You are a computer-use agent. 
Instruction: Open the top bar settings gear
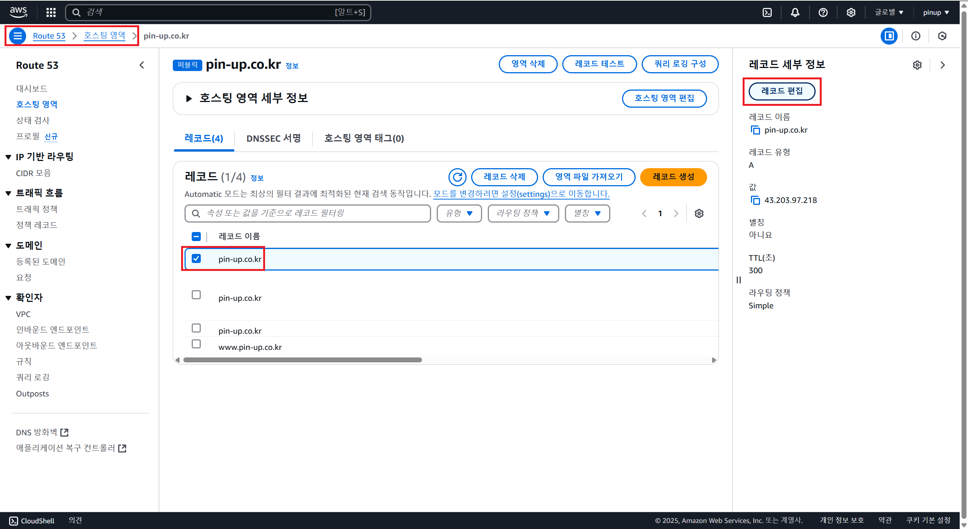point(851,12)
